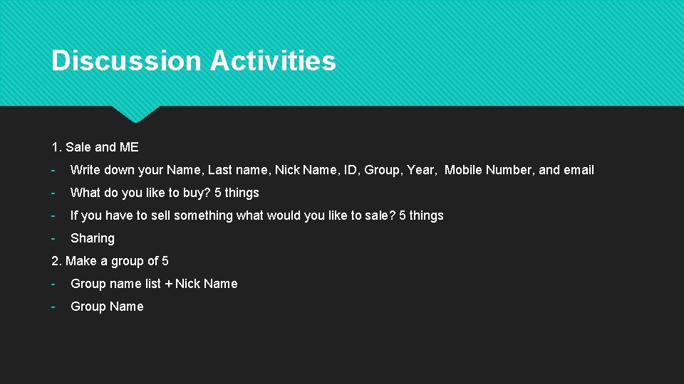Click the 'Write down your Name' bullet text

click(x=332, y=170)
